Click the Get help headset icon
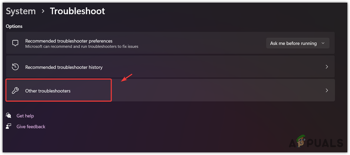 9,116
